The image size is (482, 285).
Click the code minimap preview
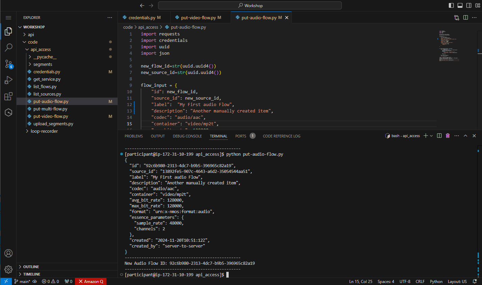(449, 46)
